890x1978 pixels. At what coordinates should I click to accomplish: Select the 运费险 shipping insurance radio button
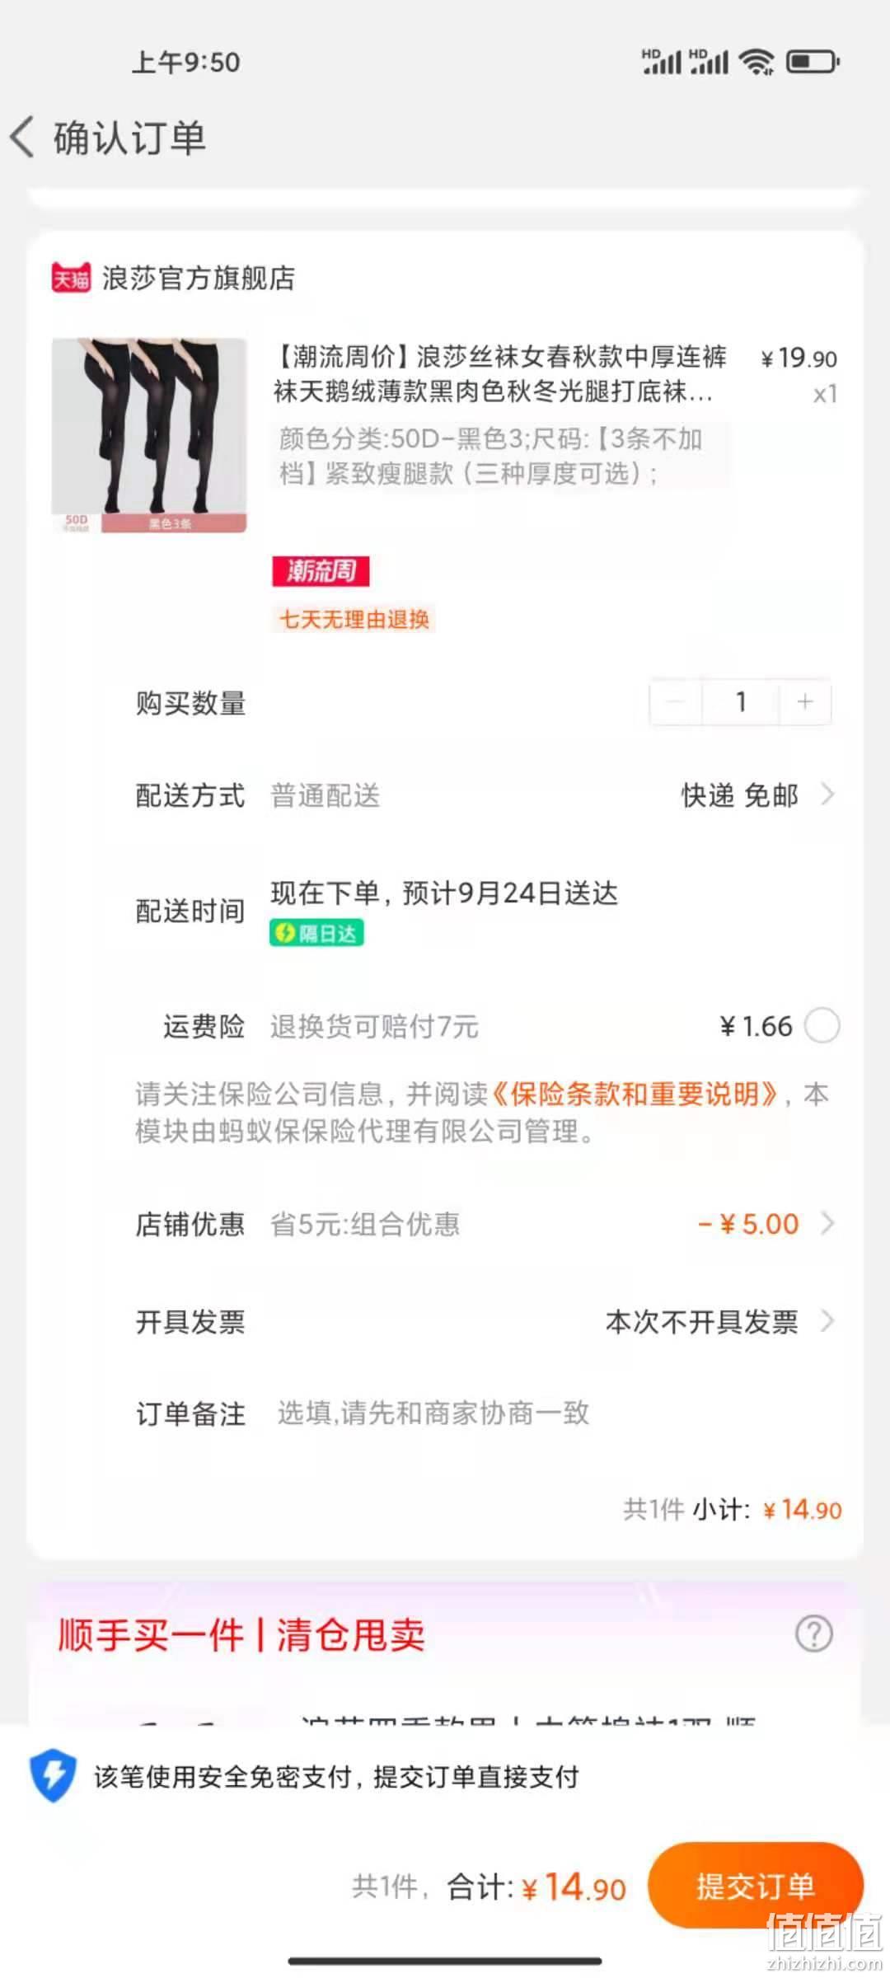click(822, 1026)
